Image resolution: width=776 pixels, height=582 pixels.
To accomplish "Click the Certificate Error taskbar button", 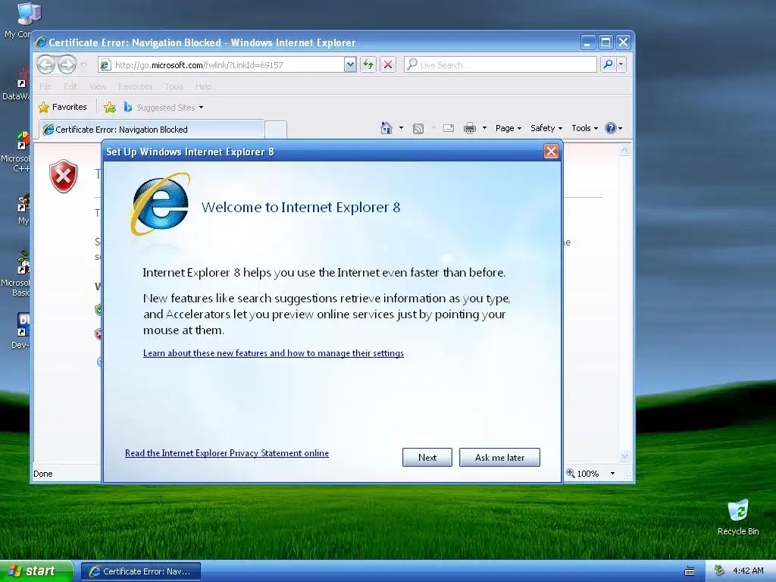I will pyautogui.click(x=140, y=571).
